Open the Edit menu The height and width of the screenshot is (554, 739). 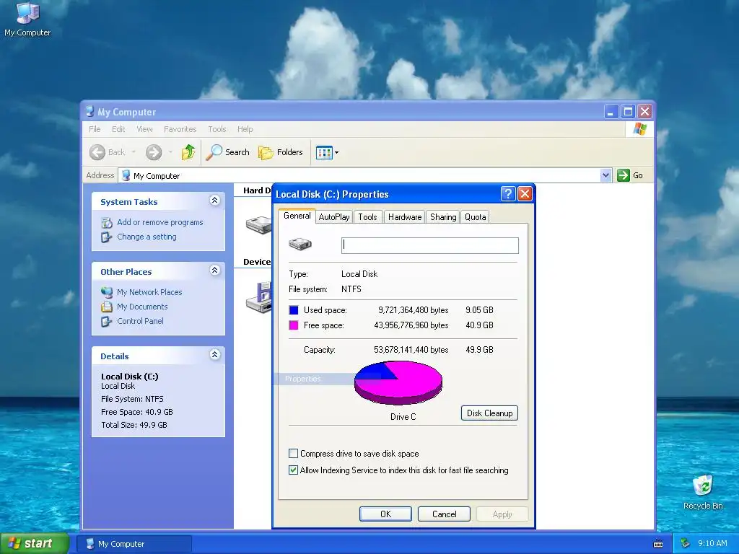tap(118, 129)
